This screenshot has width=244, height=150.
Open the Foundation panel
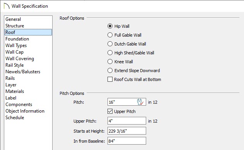click(28, 39)
